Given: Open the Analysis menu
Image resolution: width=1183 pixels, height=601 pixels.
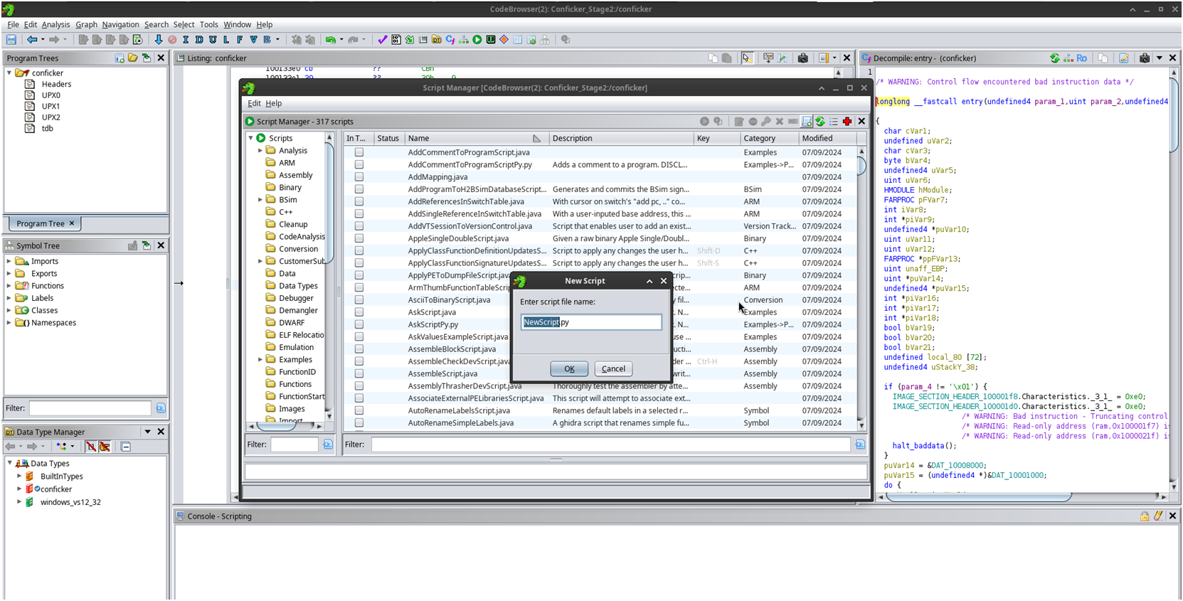Looking at the screenshot, I should (x=55, y=24).
